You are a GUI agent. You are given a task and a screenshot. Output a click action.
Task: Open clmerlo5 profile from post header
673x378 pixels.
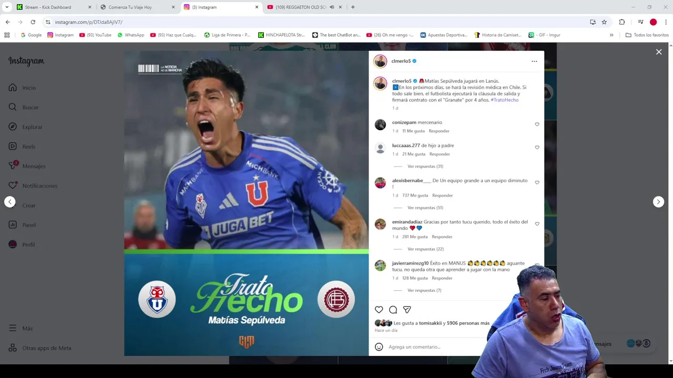tap(401, 61)
